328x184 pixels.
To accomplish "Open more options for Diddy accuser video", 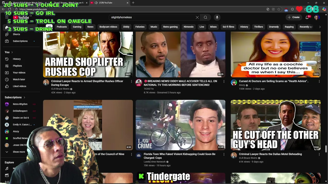I will [x=224, y=82].
